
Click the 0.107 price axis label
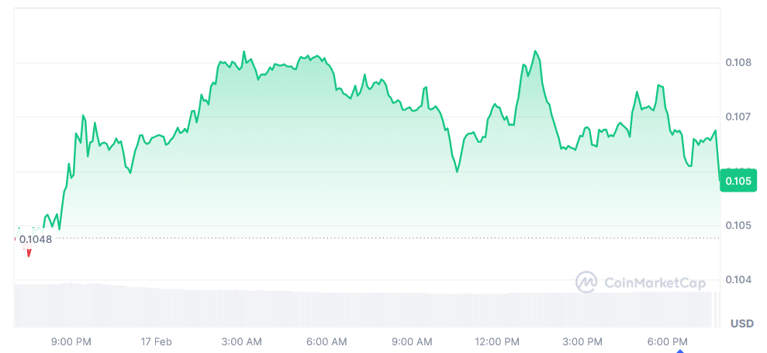pyautogui.click(x=738, y=117)
